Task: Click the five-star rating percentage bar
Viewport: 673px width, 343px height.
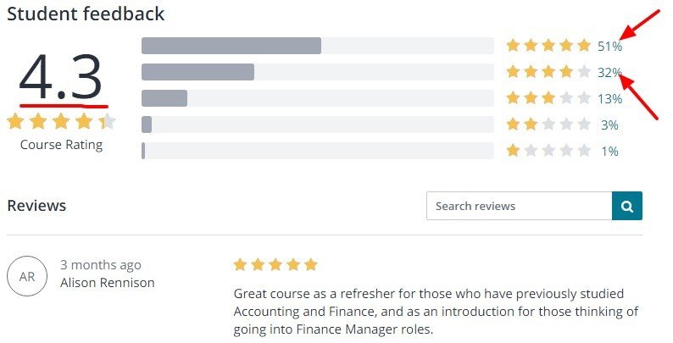Action: coord(317,46)
